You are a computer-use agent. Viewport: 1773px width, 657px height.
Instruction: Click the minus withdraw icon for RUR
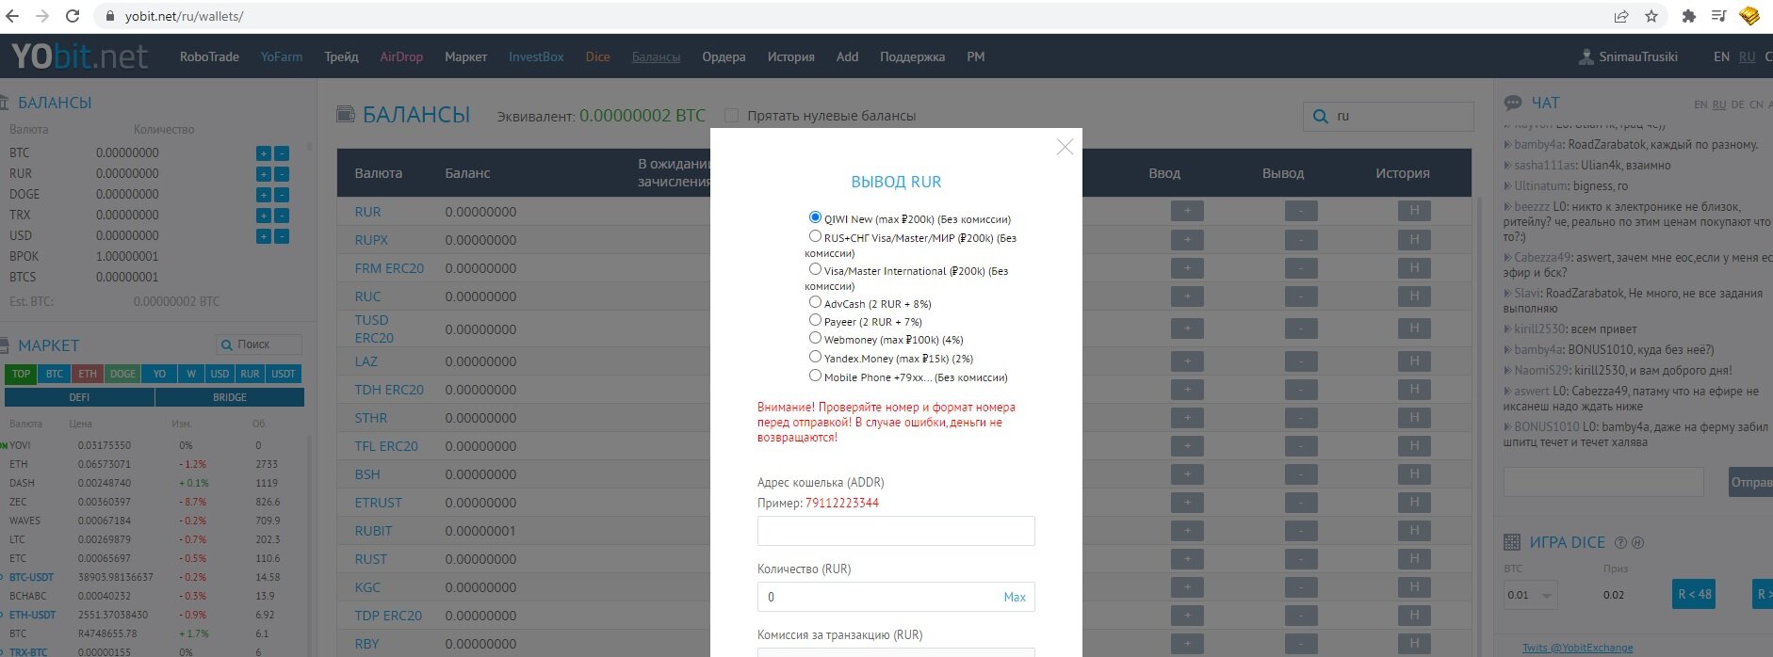coord(282,174)
